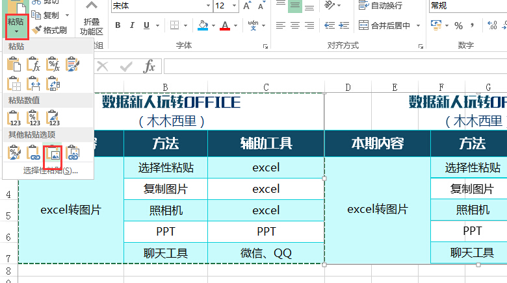Center text horizontally
Viewport: 507px width, 283px height.
295,25
